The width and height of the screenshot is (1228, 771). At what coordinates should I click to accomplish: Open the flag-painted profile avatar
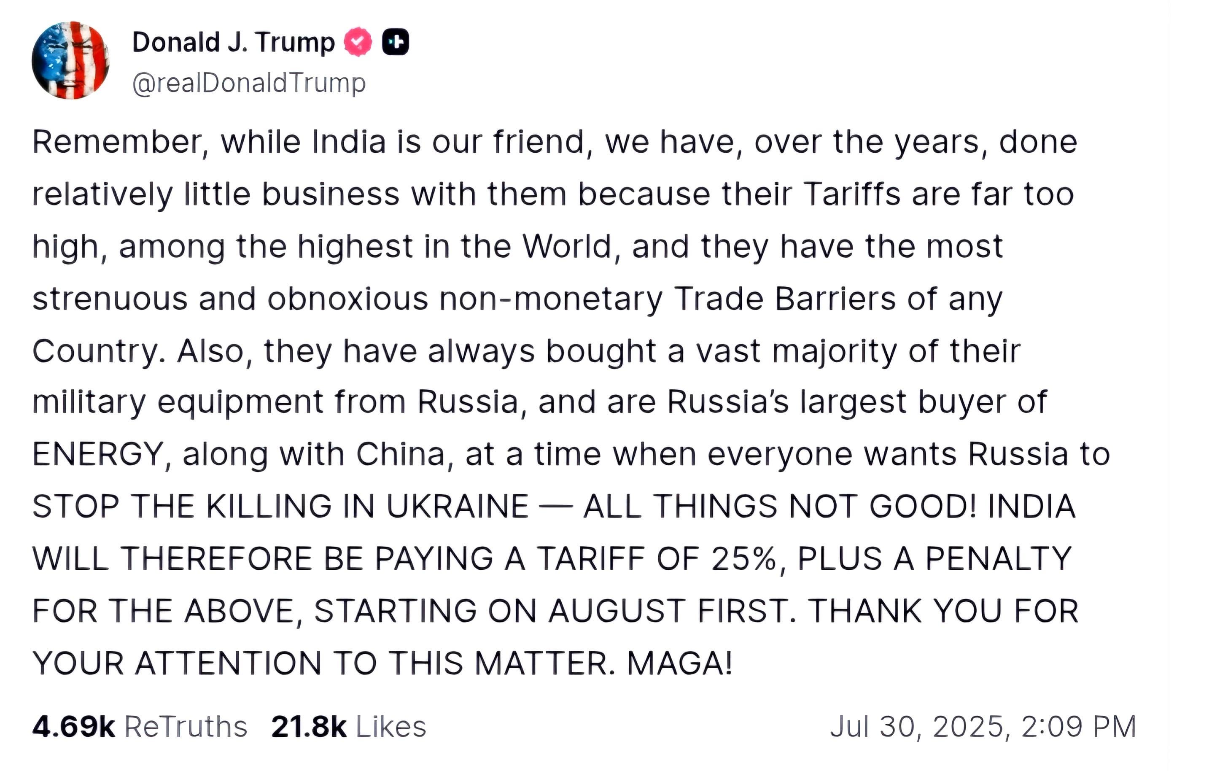click(70, 60)
